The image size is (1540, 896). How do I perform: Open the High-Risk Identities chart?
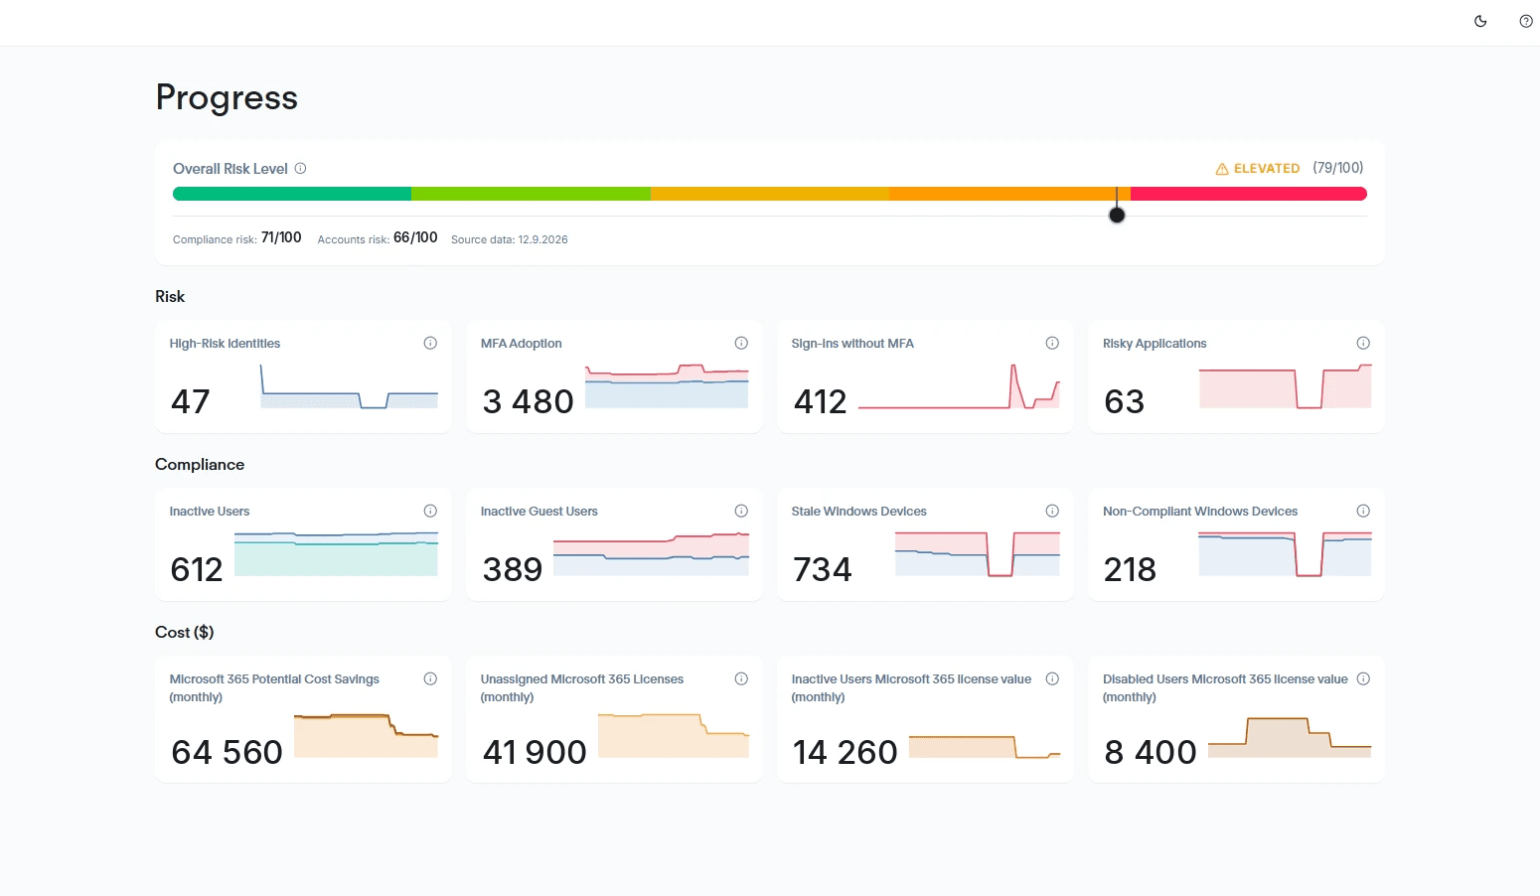tap(349, 386)
